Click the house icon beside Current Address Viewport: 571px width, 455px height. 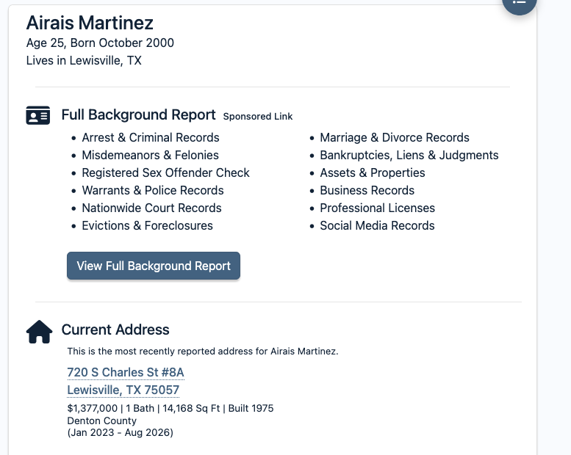(x=40, y=332)
